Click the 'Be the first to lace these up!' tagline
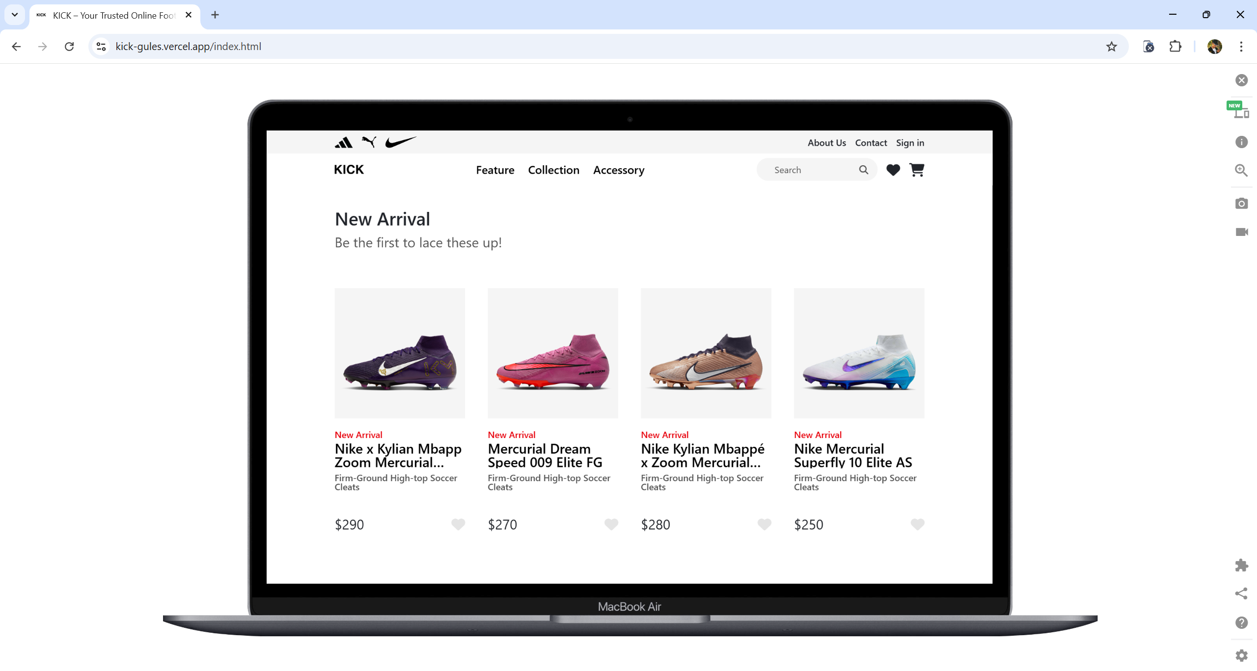Screen dimensions: 1257x671 pos(418,243)
